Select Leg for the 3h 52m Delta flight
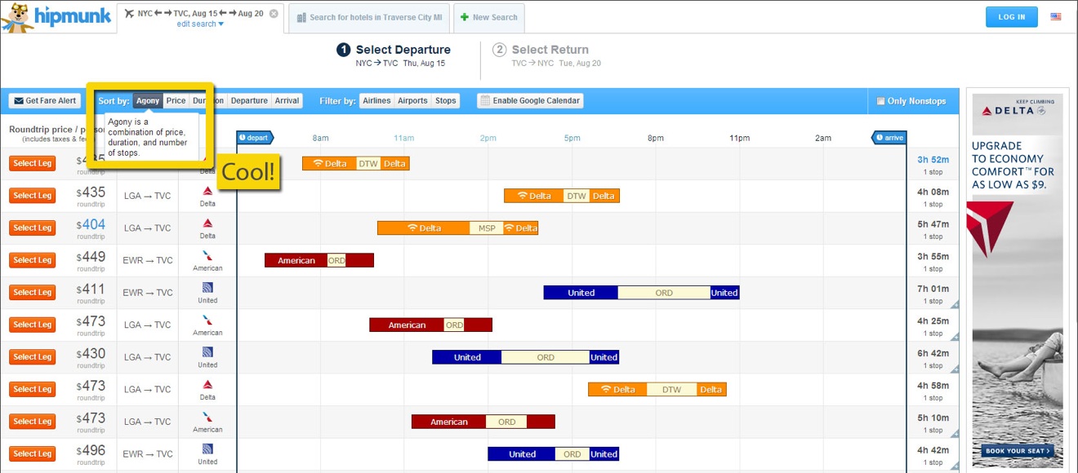 (x=33, y=163)
